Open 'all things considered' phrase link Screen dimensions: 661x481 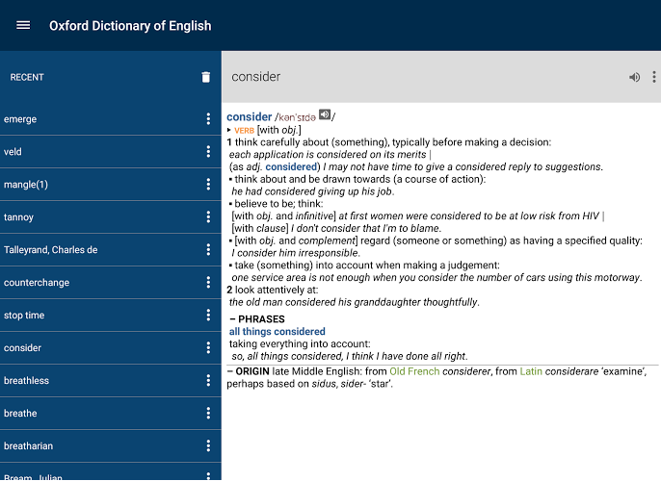[277, 332]
